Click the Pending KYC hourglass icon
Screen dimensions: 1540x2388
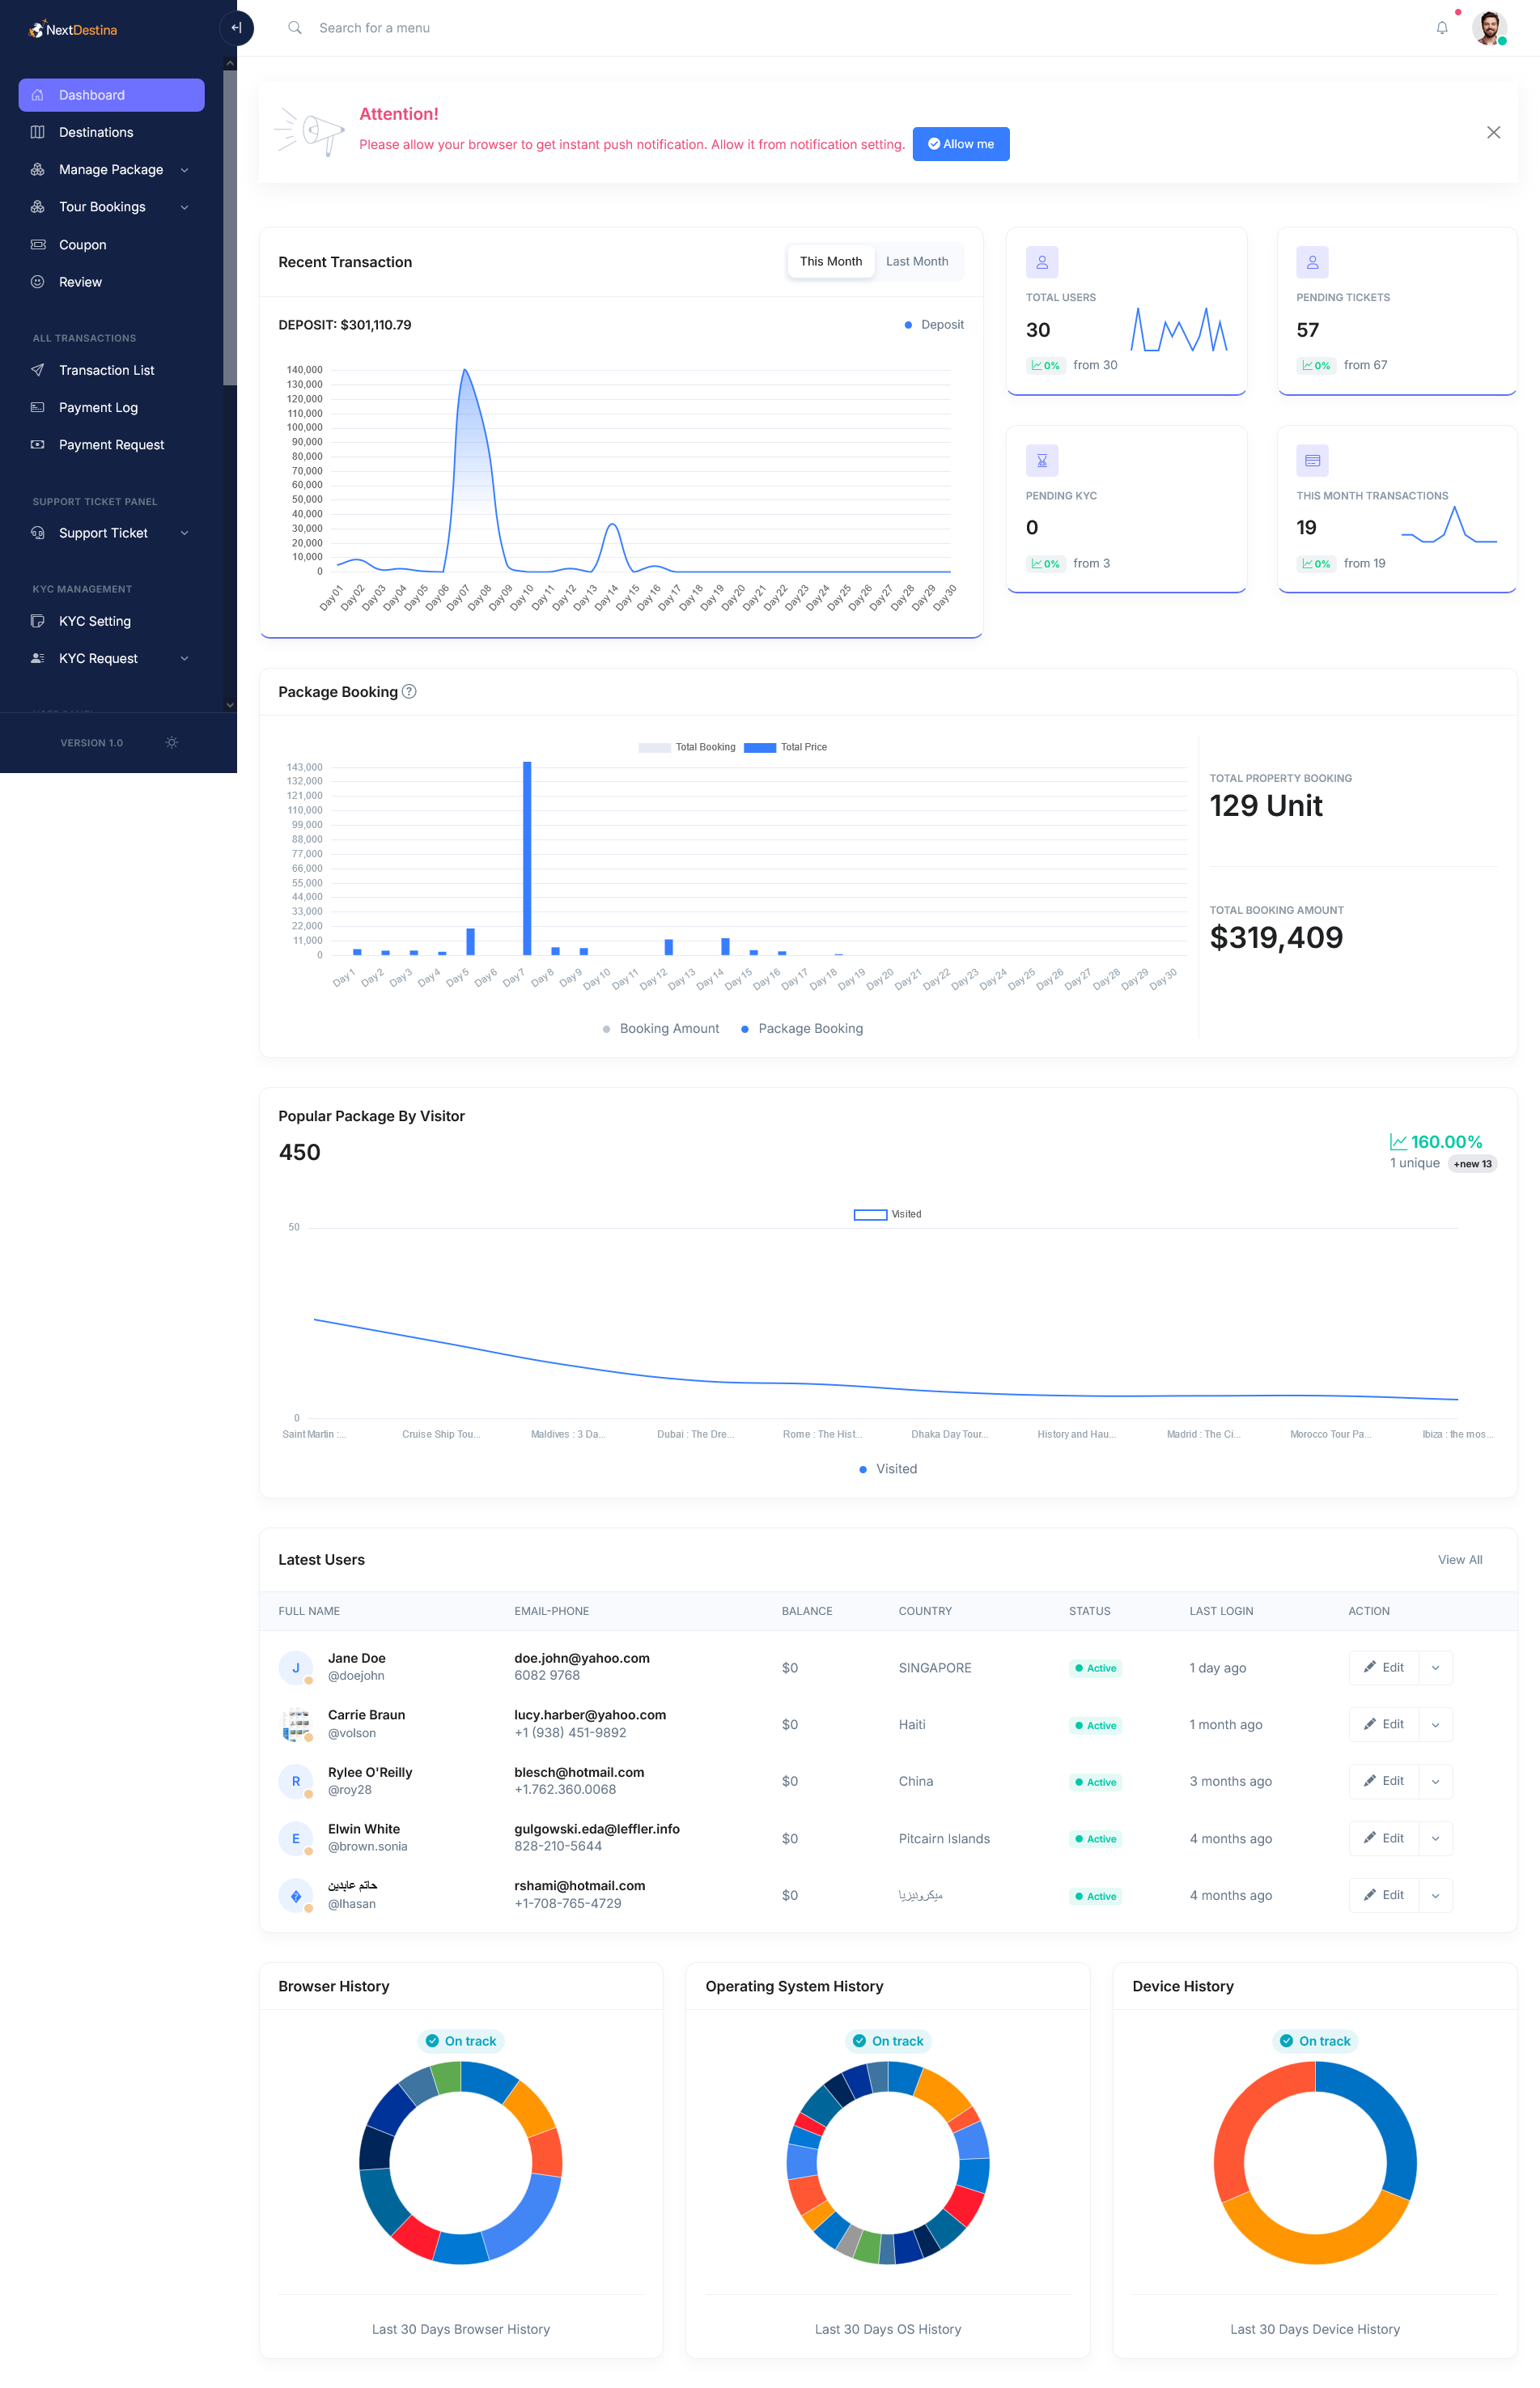pos(1041,461)
